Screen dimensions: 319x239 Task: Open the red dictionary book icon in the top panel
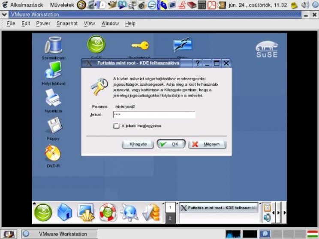(x=191, y=5)
